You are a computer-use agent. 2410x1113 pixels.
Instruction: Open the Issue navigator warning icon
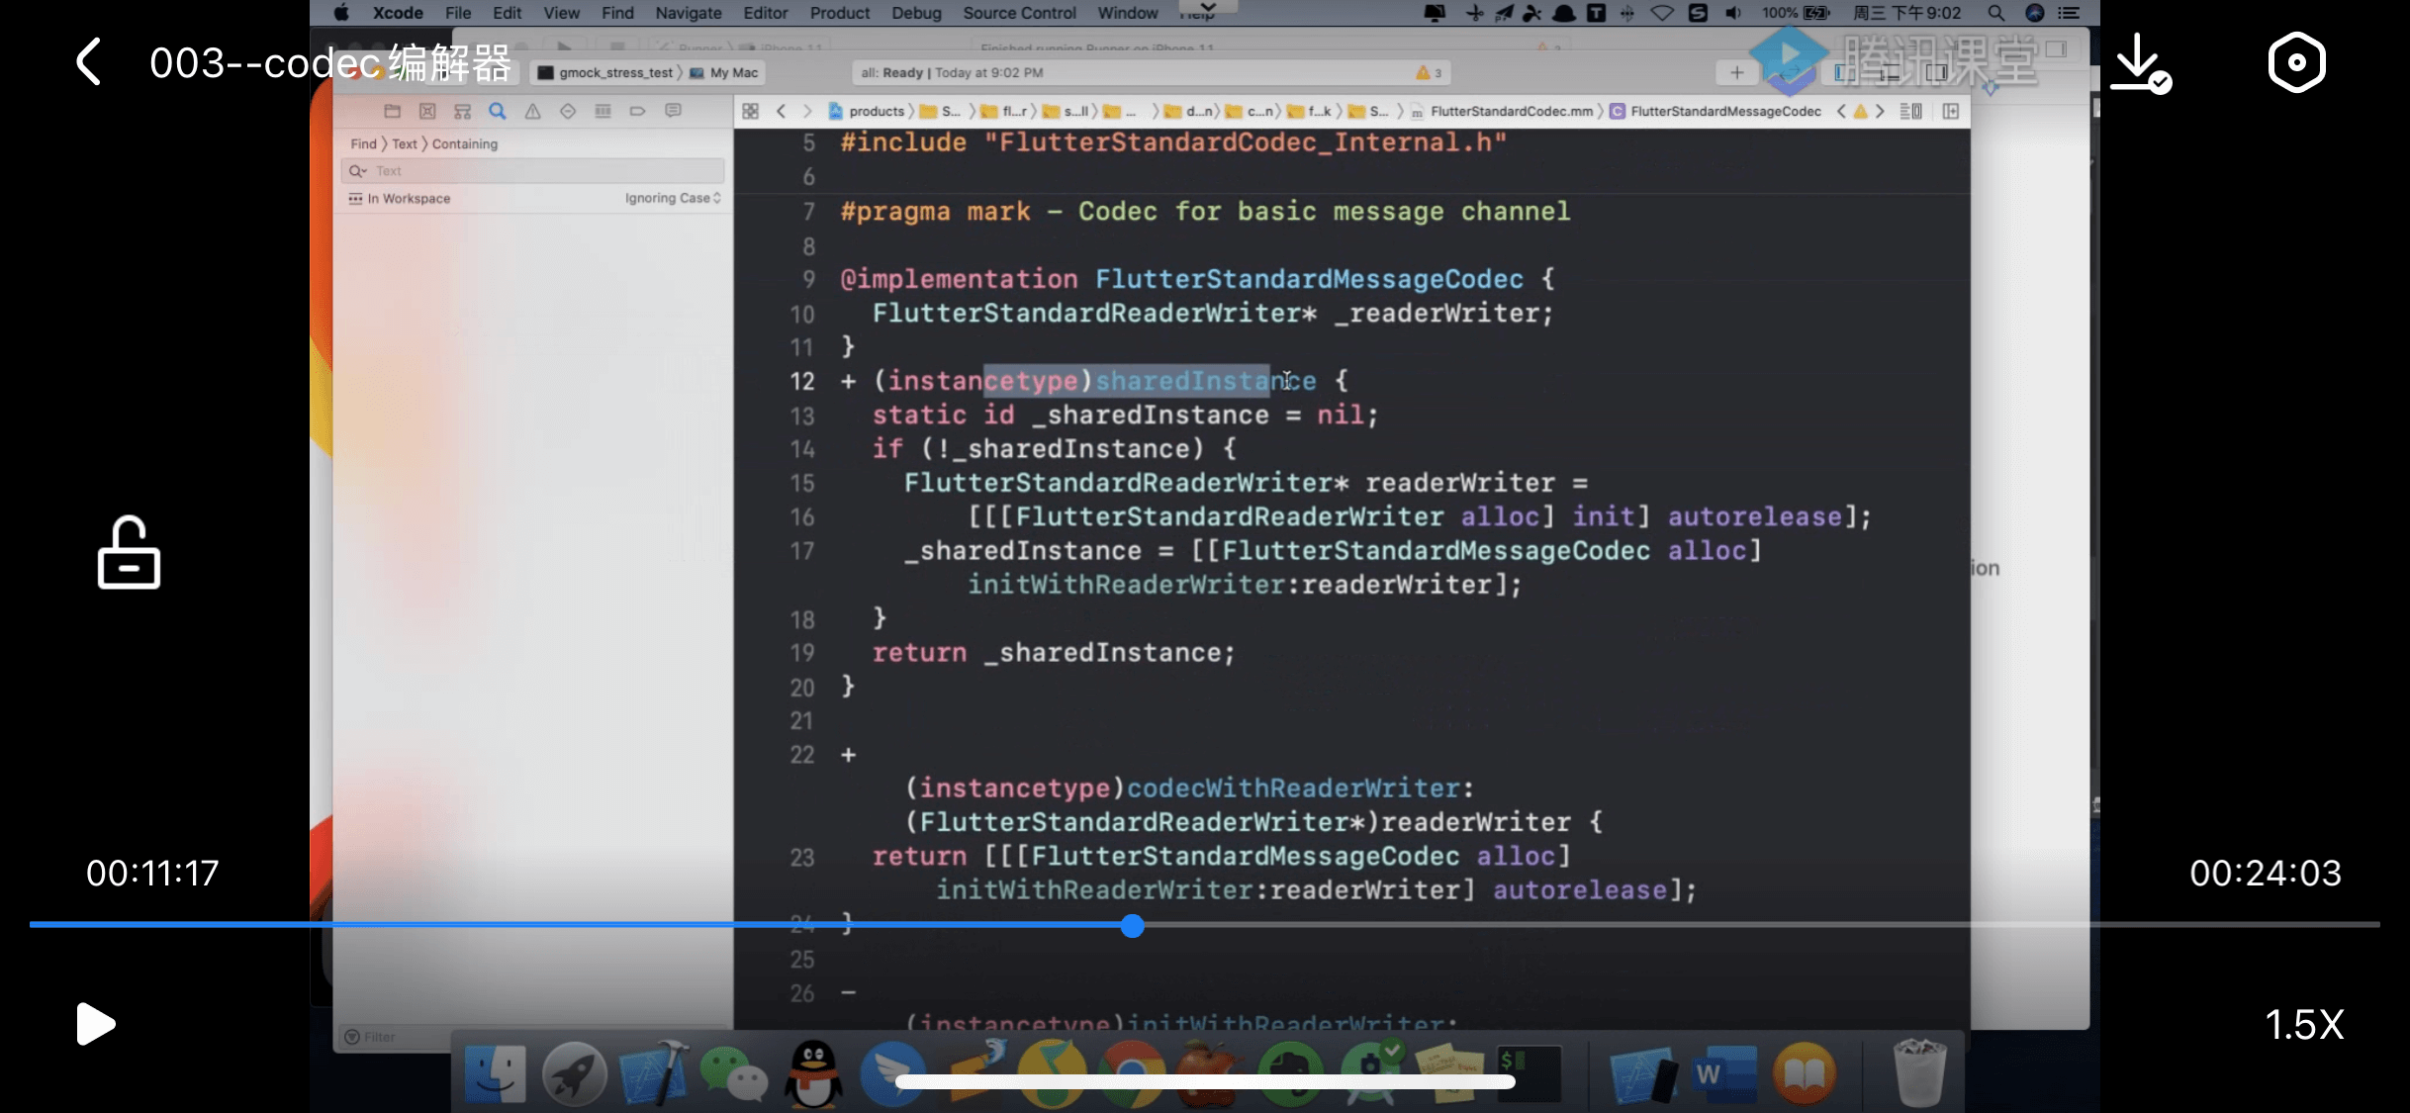(532, 111)
